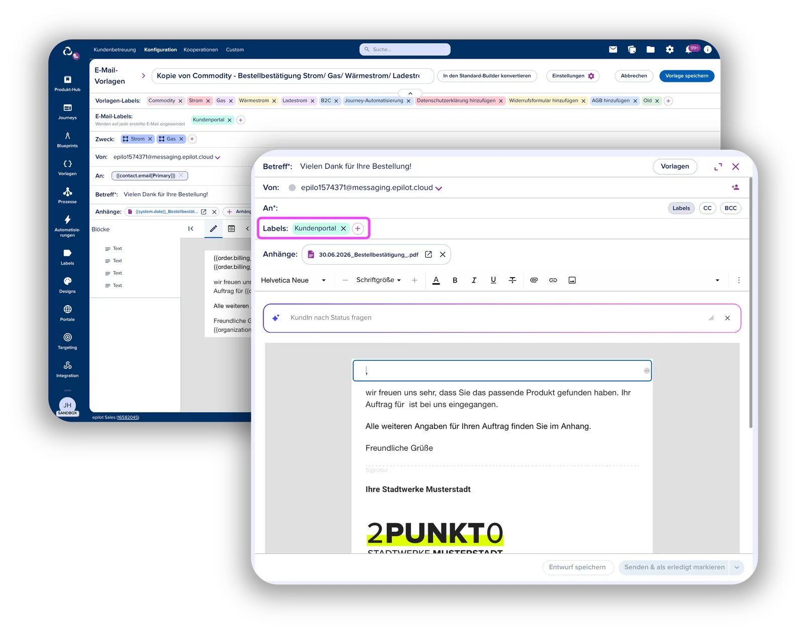804x633 pixels.
Task: Open Produkt-Hub in the sidebar
Action: point(67,83)
